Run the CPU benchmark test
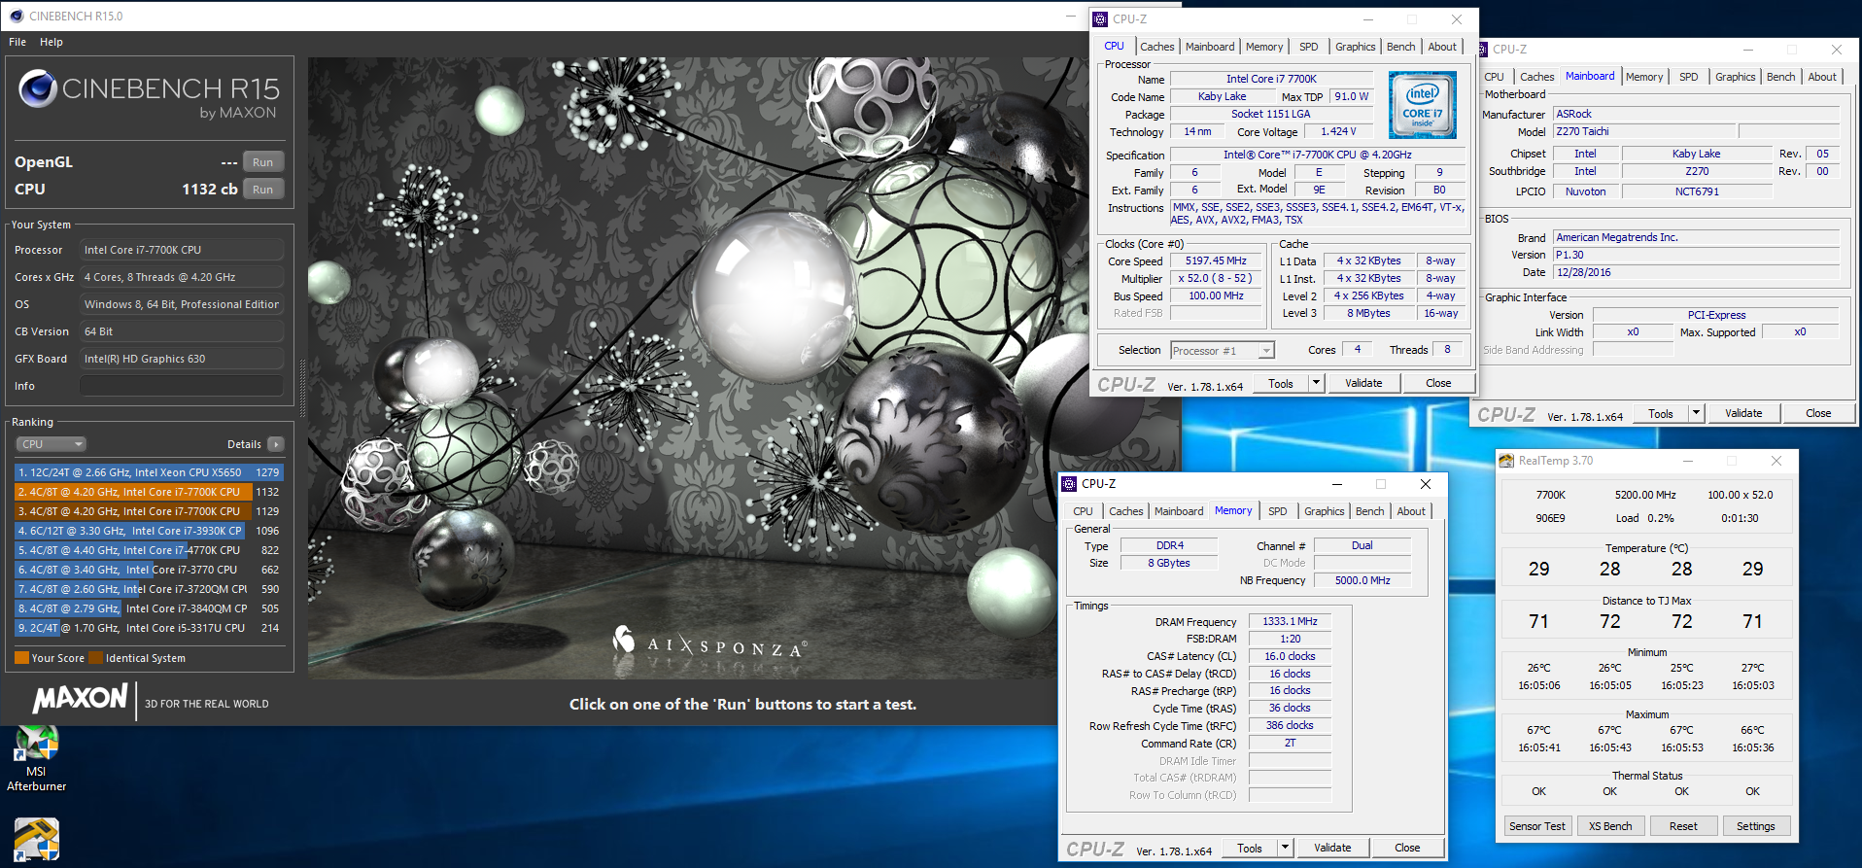The width and height of the screenshot is (1862, 868). (262, 190)
